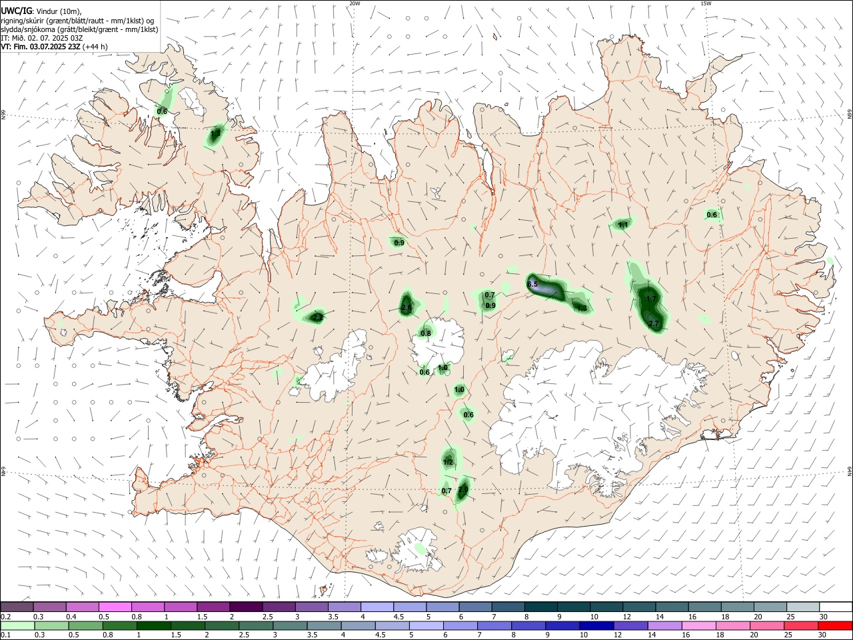Screen dimensions: 853x640
Task: Pick the dark teal snow swatch labeled 9
Action: tap(574, 607)
